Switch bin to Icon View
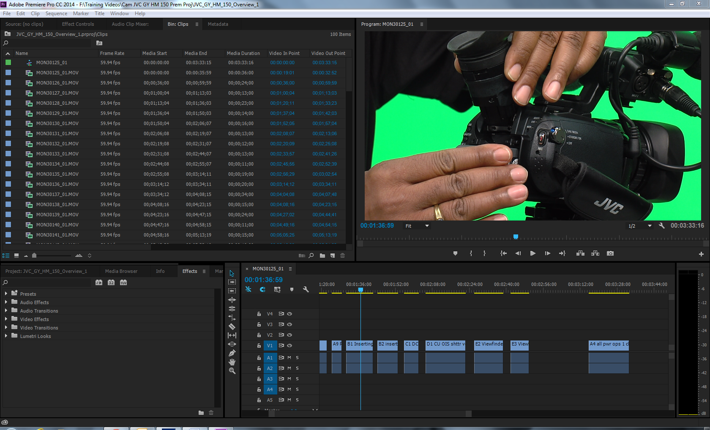The image size is (710, 430). point(16,256)
